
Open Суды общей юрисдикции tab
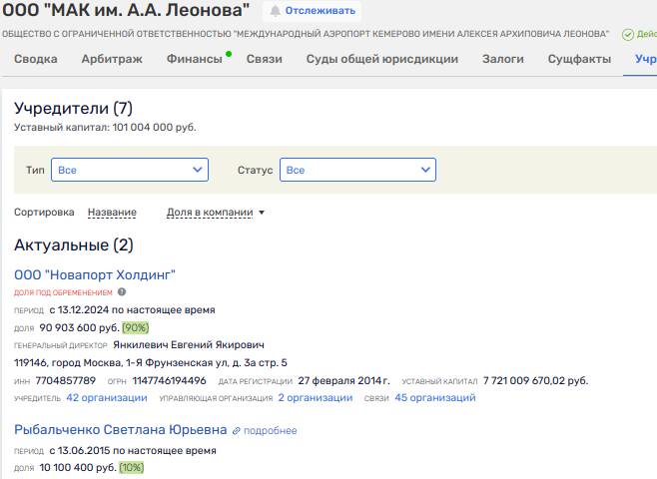click(x=382, y=59)
